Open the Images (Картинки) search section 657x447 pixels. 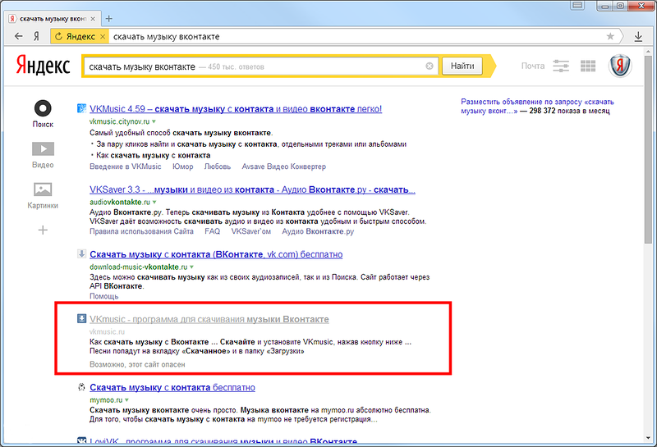[x=43, y=189]
